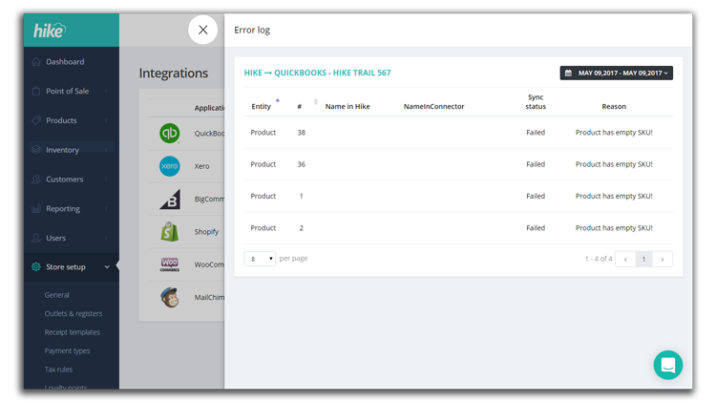Select row with product number 36

click(458, 164)
